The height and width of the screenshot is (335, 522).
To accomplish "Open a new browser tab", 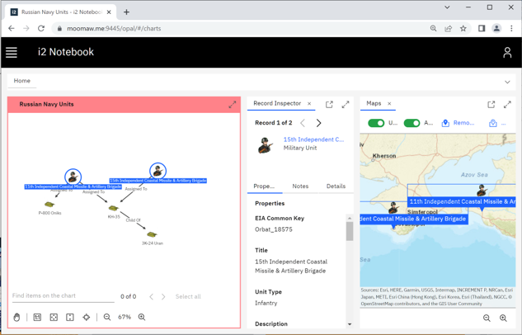I will 126,12.
